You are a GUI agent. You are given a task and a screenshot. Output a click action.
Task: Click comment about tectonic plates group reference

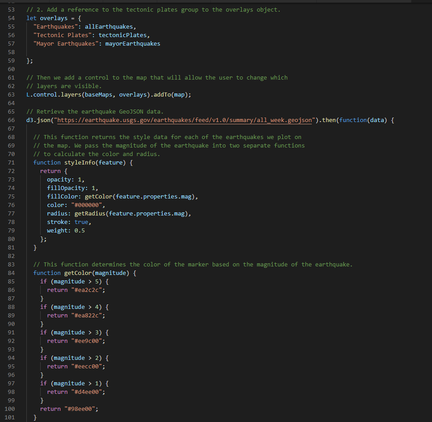point(154,10)
